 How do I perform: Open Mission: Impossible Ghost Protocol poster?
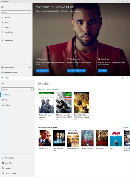64,103
